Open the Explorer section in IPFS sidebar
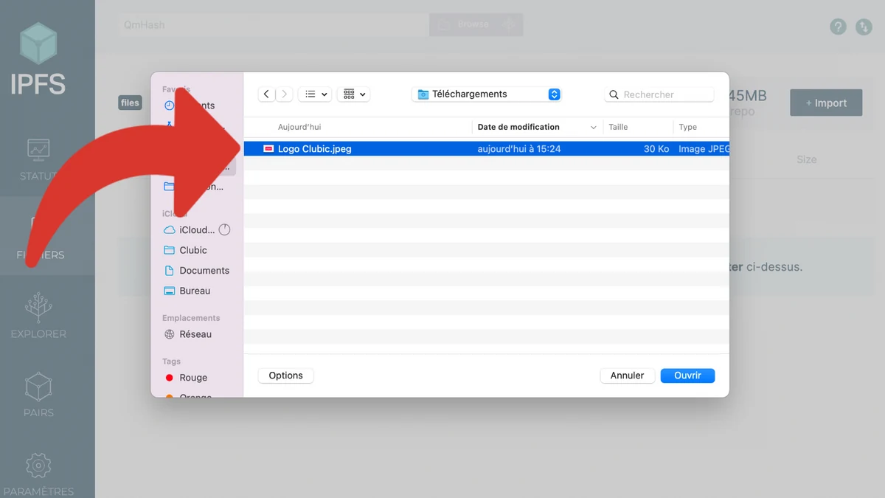 [38, 315]
